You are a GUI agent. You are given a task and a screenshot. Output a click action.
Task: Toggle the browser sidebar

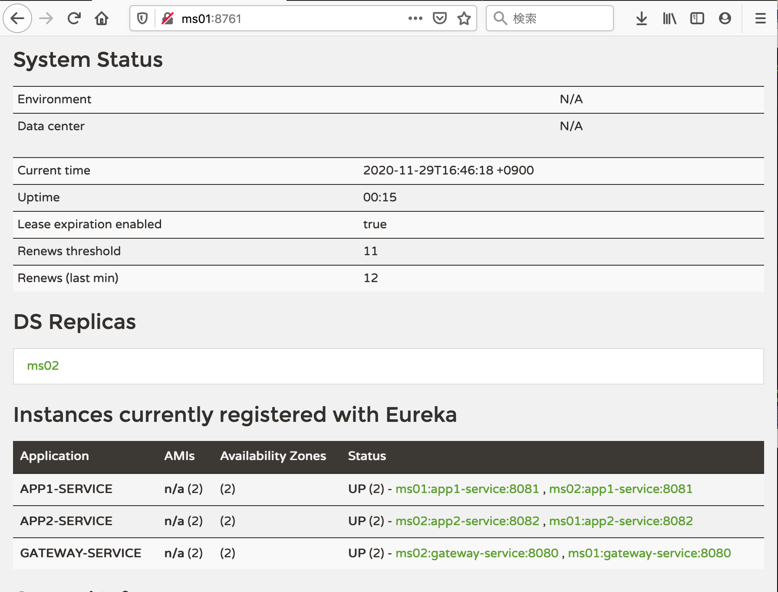pos(697,18)
